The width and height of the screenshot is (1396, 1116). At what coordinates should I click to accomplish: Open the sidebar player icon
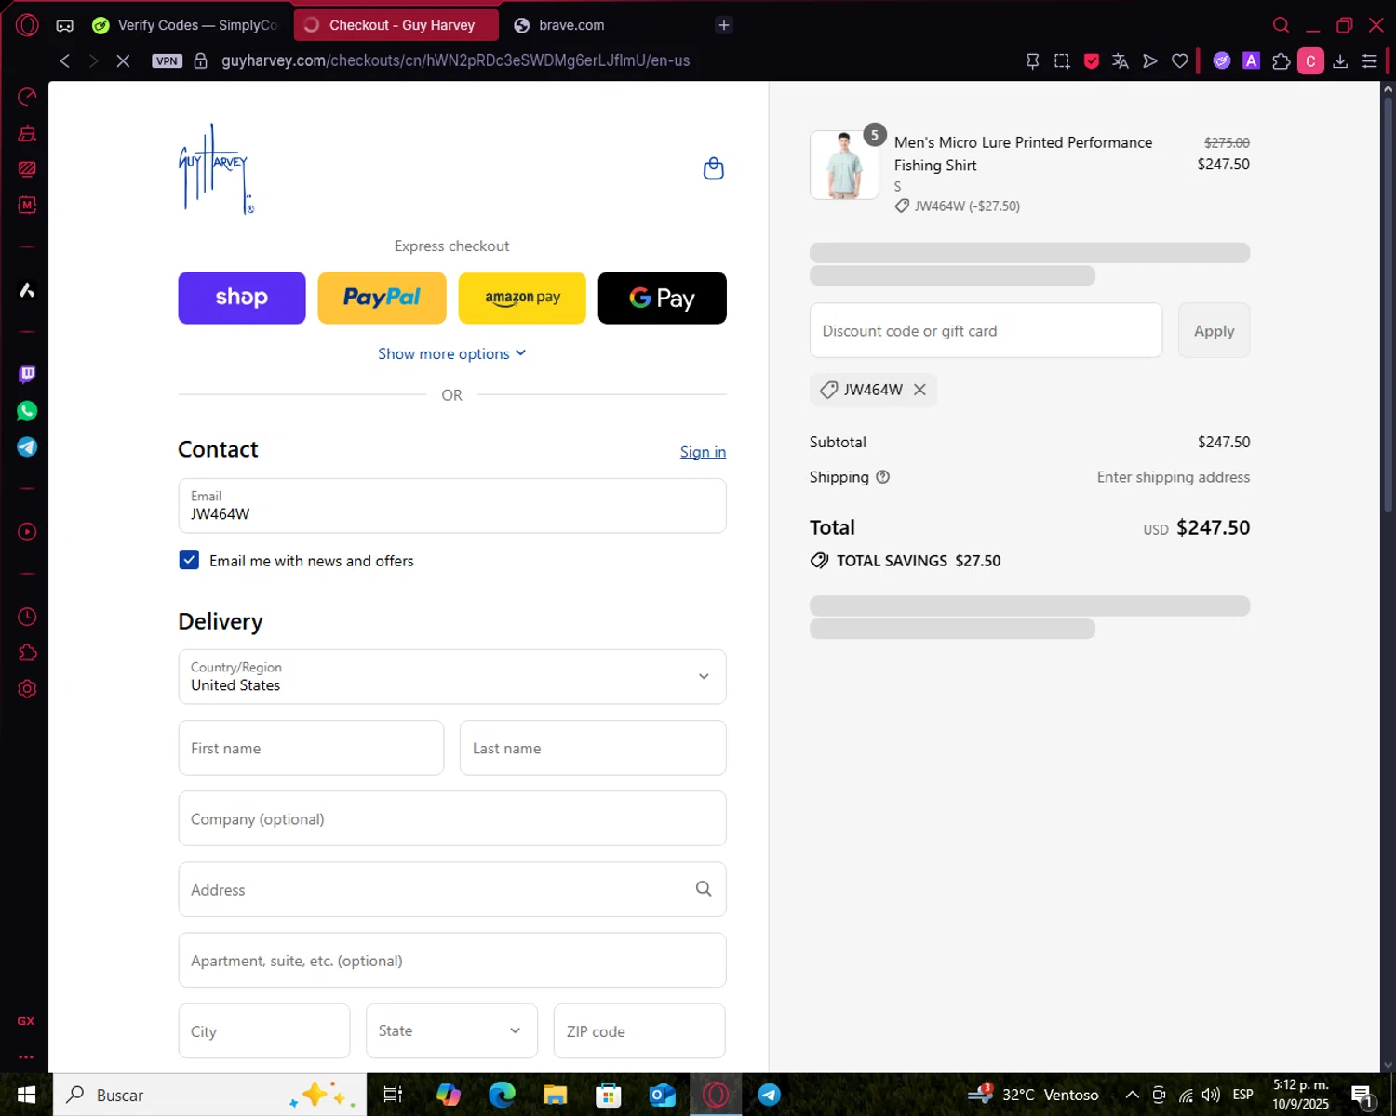pyautogui.click(x=27, y=532)
